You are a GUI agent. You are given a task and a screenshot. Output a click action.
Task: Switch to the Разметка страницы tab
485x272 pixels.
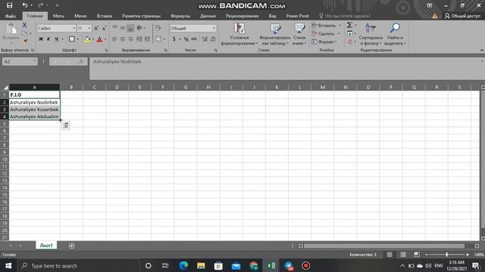(141, 16)
